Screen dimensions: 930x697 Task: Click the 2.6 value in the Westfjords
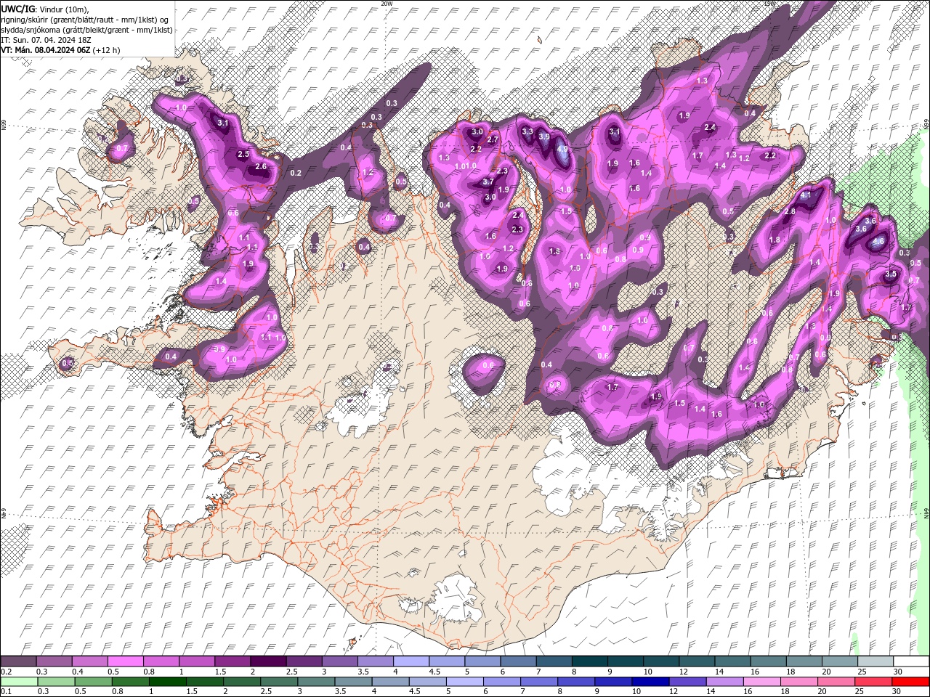tap(261, 167)
